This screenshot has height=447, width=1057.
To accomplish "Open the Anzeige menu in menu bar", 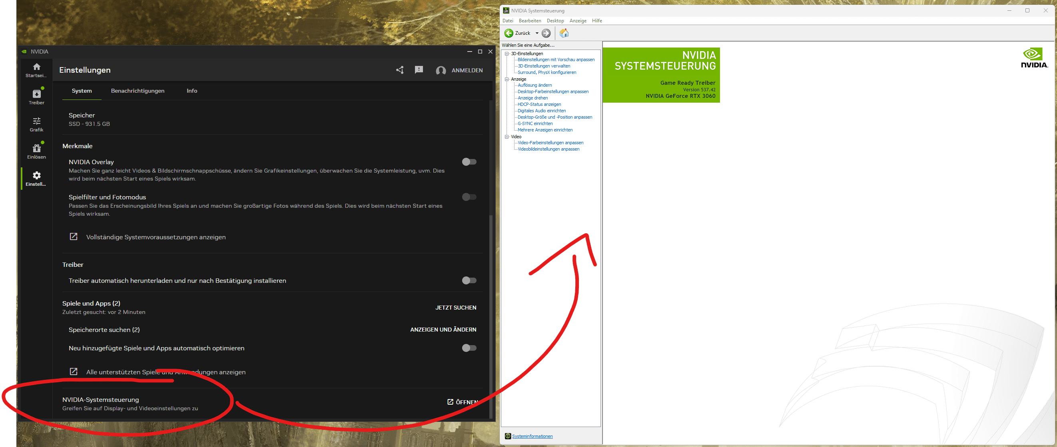I will 578,21.
